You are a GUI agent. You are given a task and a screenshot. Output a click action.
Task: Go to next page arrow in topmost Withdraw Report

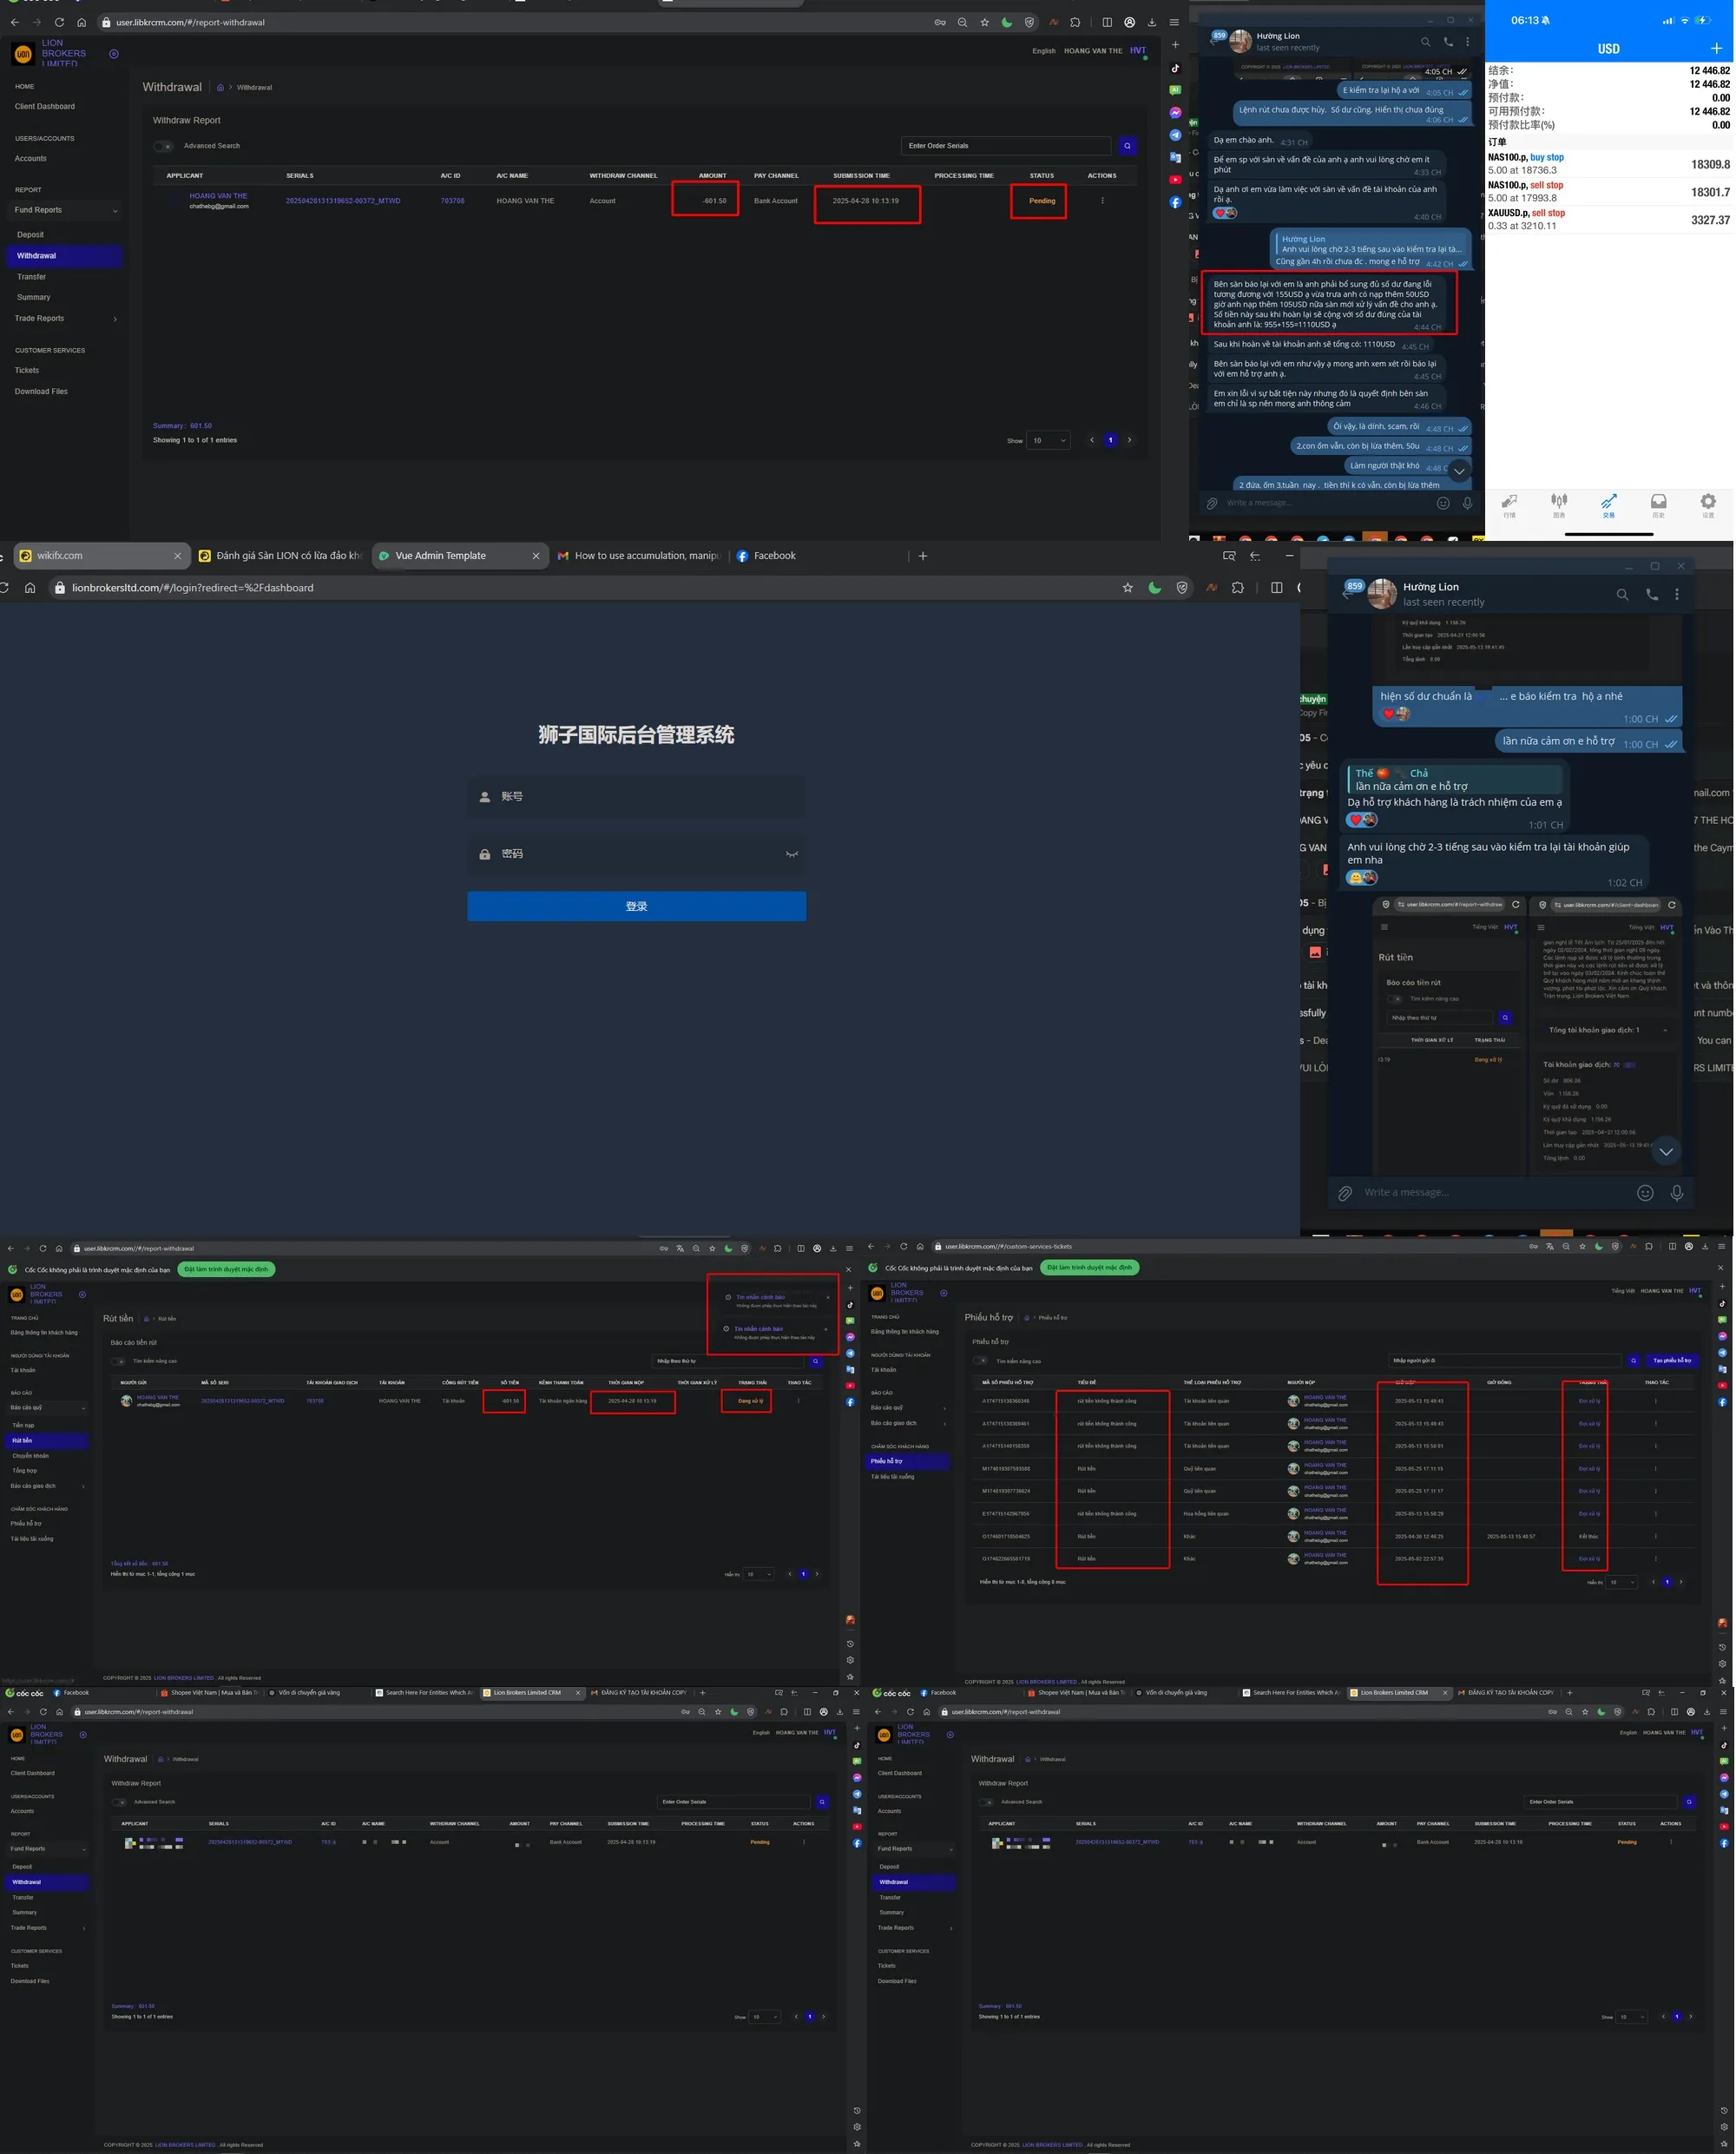coord(1130,440)
